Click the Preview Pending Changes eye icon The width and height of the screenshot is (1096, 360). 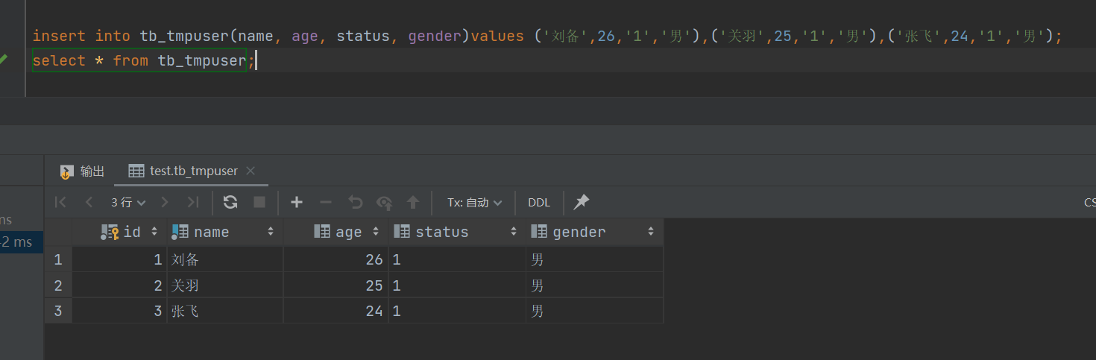(x=385, y=202)
